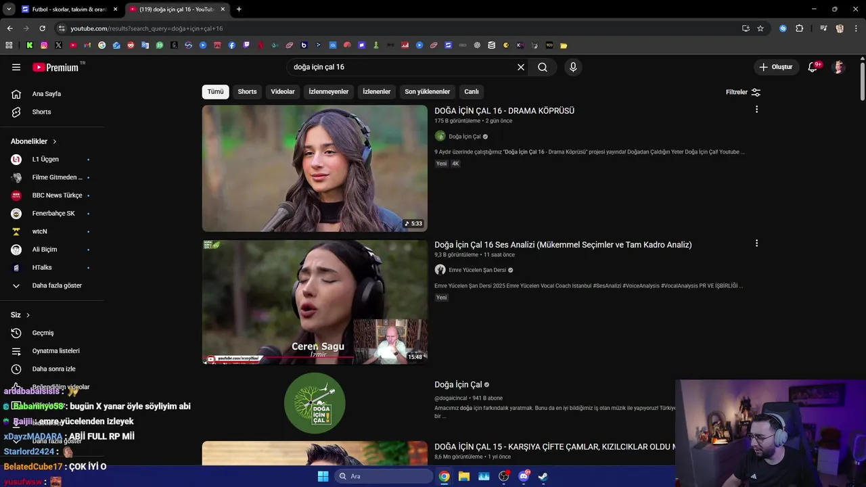Clear the search box with X
The height and width of the screenshot is (487, 866).
pyautogui.click(x=521, y=67)
